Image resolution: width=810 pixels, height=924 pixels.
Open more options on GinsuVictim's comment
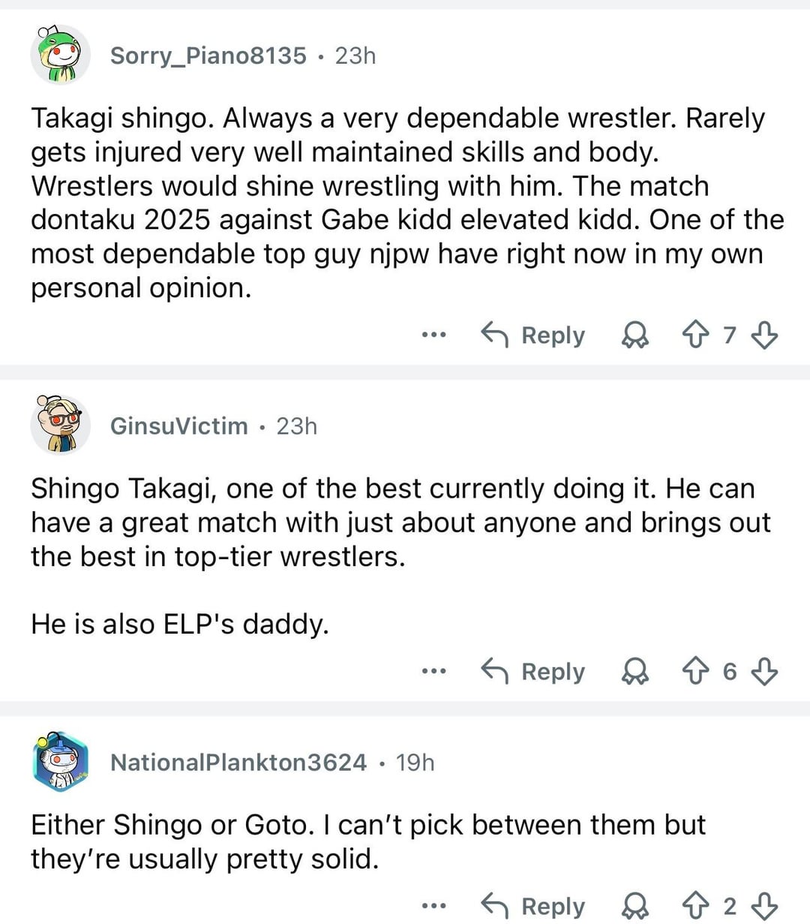[433, 672]
